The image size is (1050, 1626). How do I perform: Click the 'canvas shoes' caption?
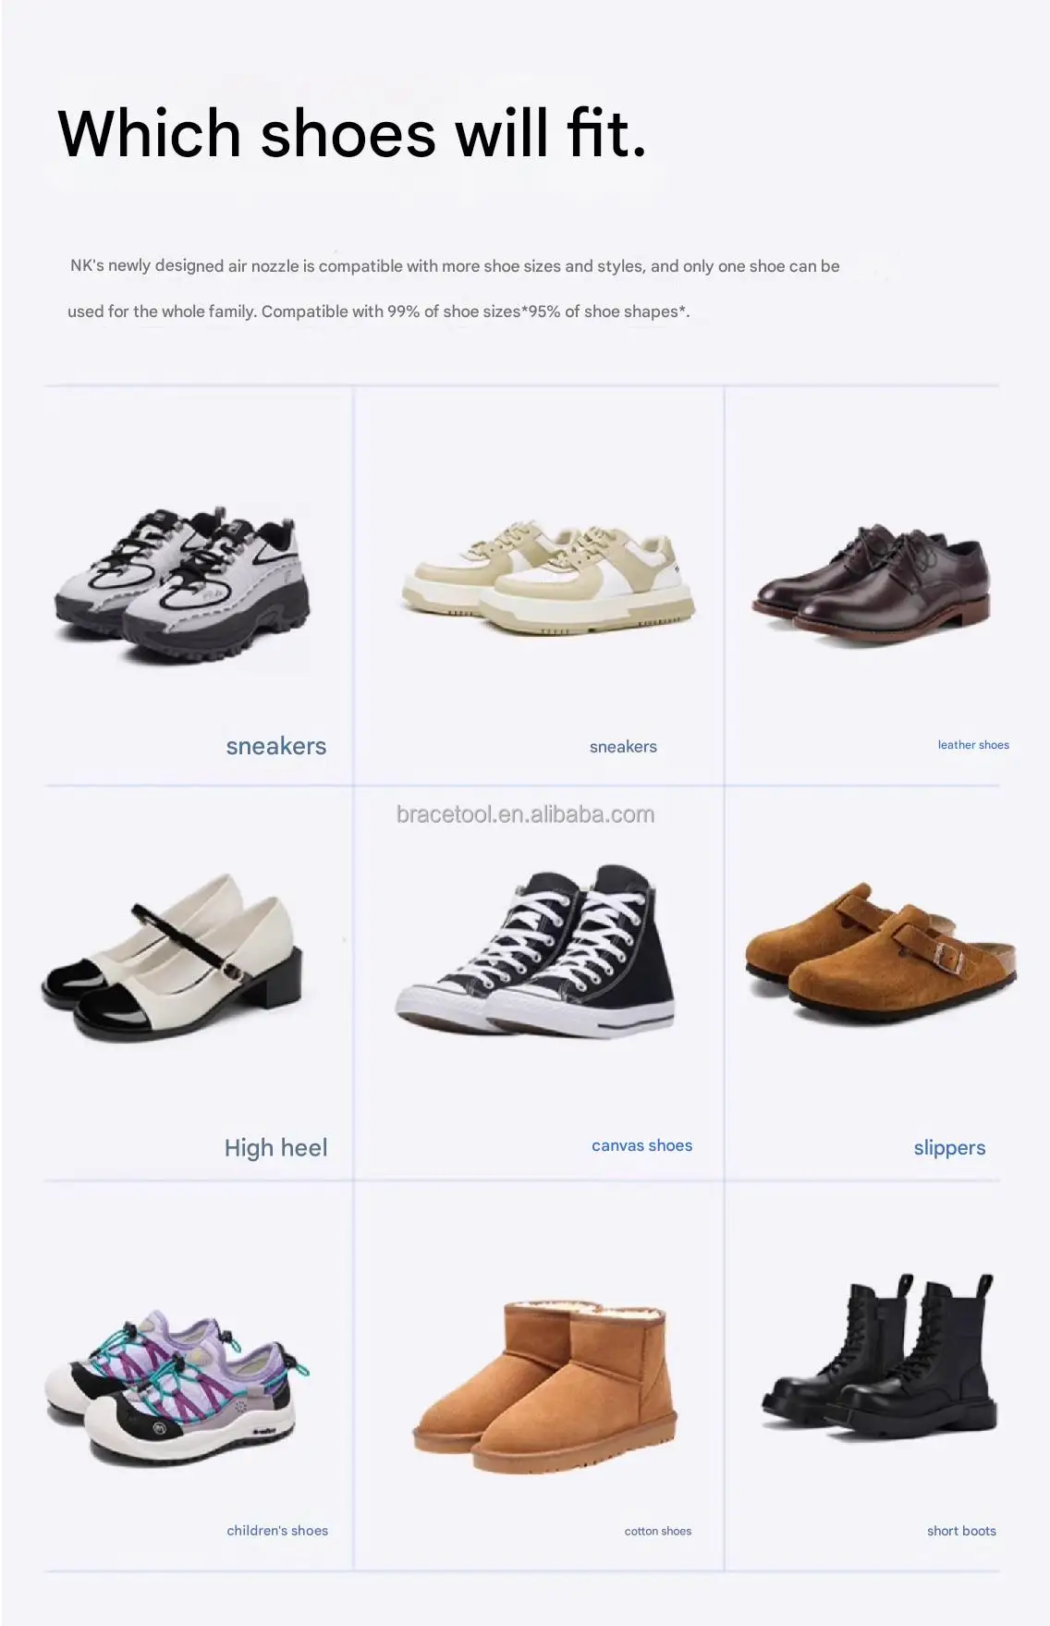[x=641, y=1145]
